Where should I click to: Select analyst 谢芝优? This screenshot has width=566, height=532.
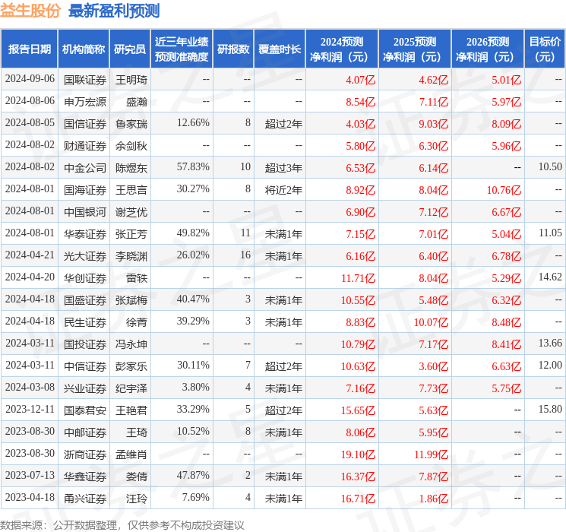(131, 212)
